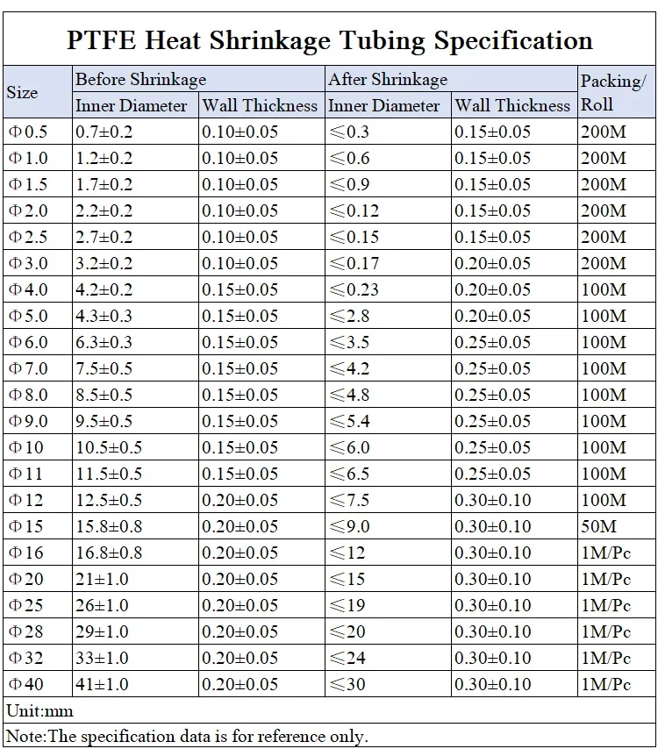Click the PTFE Heat Shrinkage Tubing Specification title
This screenshot has height=756, width=658.
point(329,40)
